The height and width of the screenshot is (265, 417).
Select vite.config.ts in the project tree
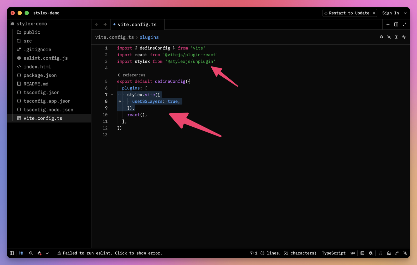tap(49, 118)
